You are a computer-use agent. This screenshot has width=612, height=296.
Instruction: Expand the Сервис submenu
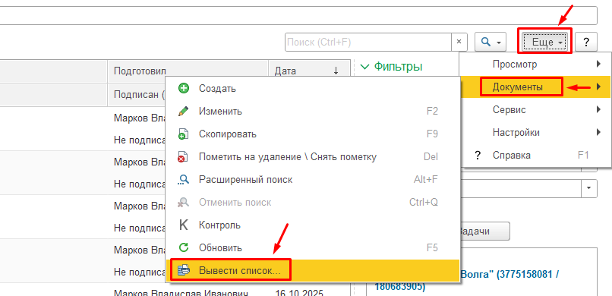click(x=535, y=110)
